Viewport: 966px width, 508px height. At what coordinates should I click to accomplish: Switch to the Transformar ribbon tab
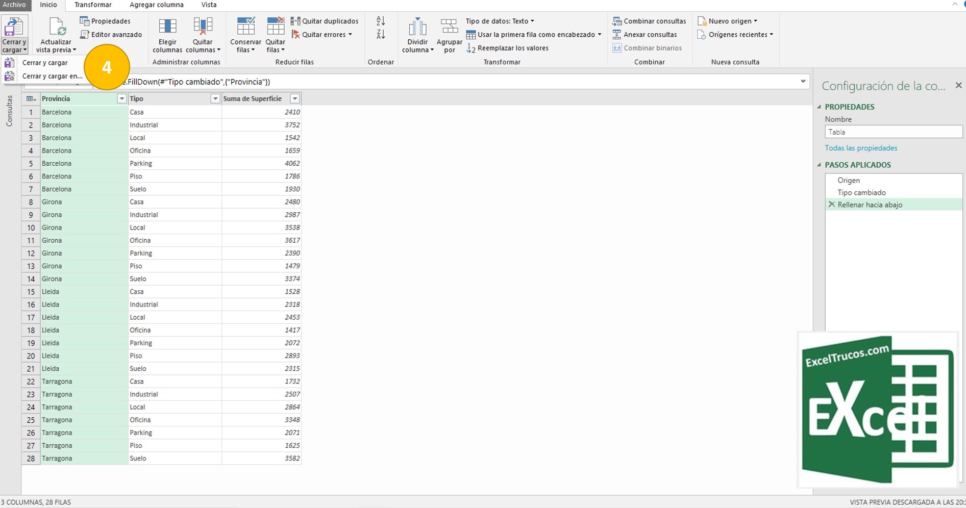pyautogui.click(x=93, y=5)
